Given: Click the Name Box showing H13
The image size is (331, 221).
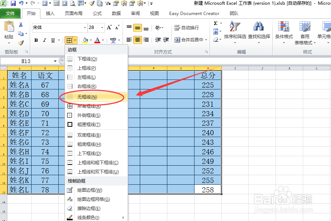Looking at the screenshot, I should 26,61.
